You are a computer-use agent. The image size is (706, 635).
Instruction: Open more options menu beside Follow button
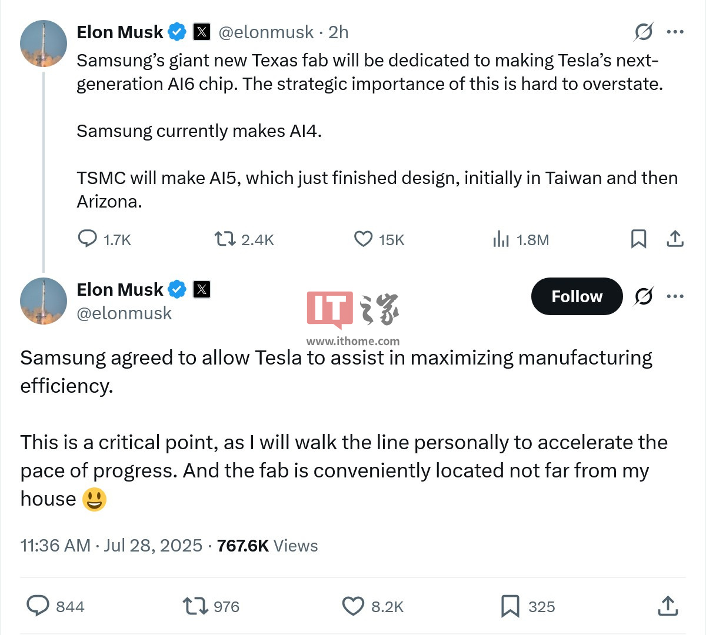pyautogui.click(x=675, y=296)
